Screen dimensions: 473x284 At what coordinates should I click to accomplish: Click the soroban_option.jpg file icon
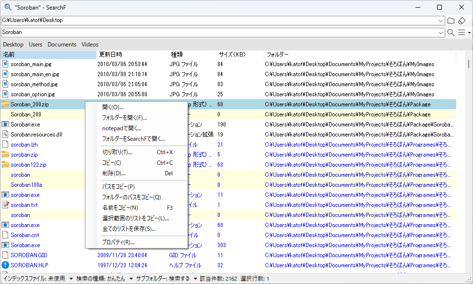(5, 94)
